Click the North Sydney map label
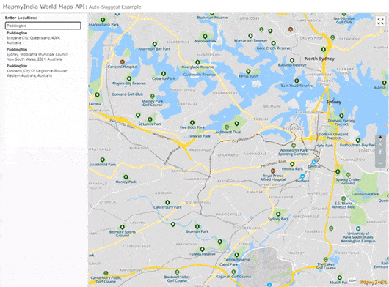The width and height of the screenshot is (389, 287). (319, 59)
